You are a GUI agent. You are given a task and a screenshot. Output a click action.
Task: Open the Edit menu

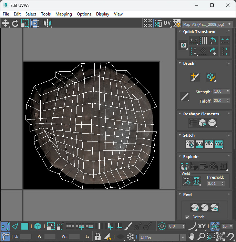click(x=17, y=14)
